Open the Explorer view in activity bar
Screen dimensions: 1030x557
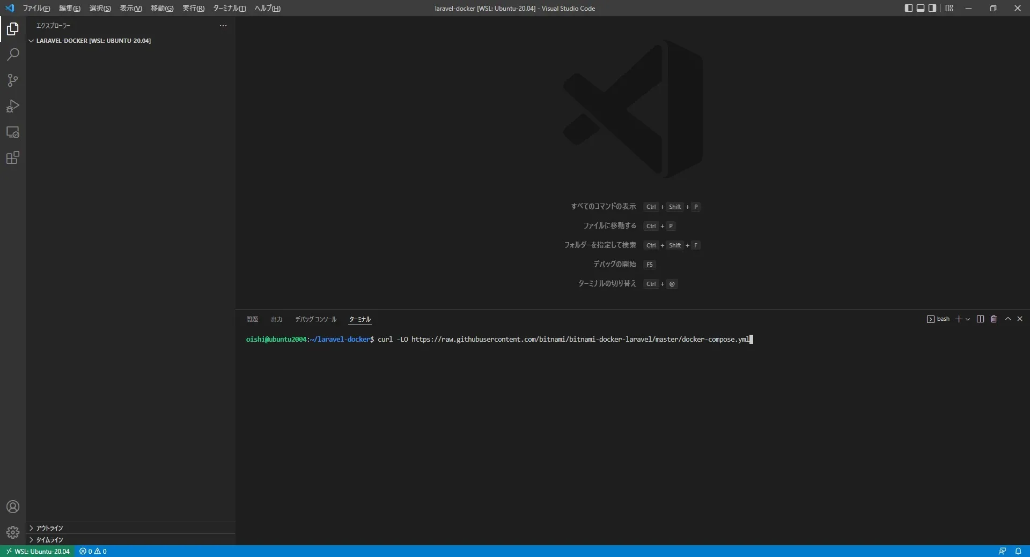pyautogui.click(x=13, y=29)
